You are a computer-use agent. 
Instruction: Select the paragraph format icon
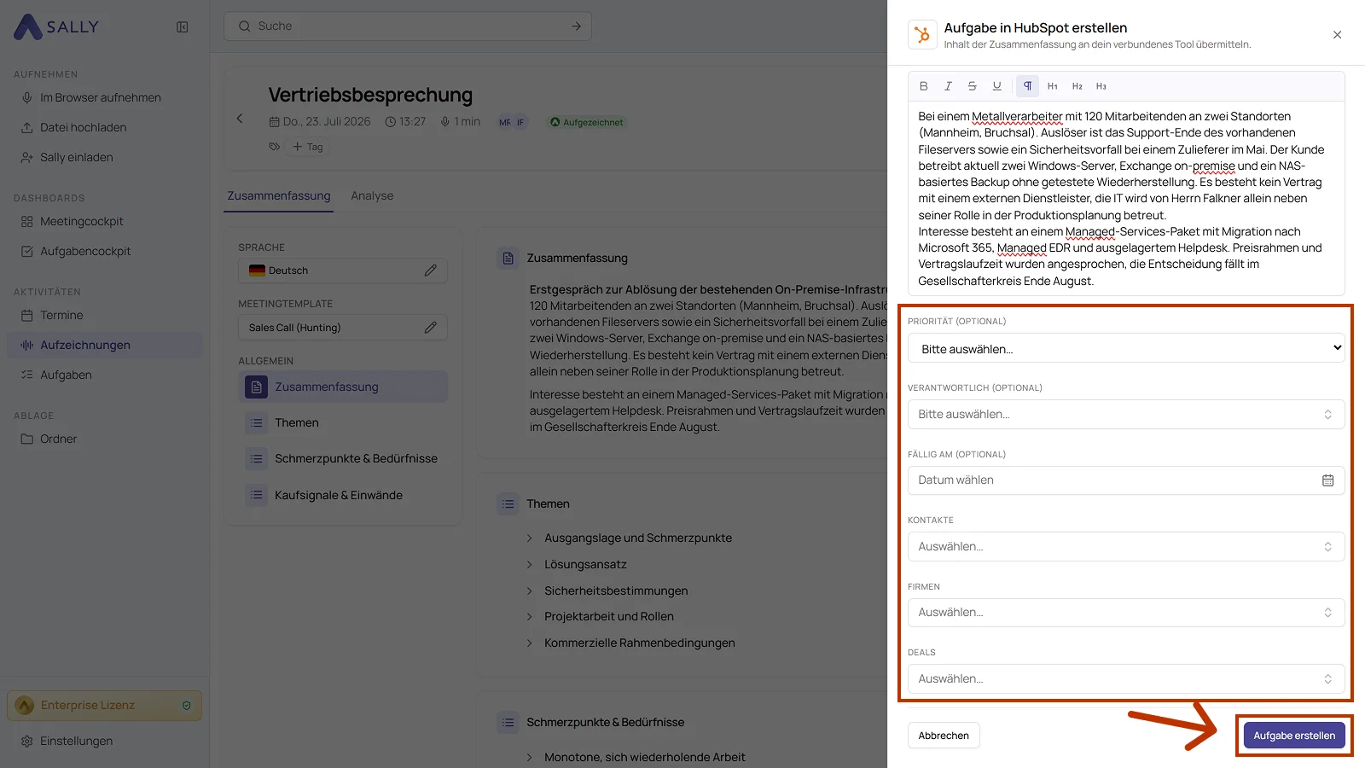click(x=1028, y=86)
